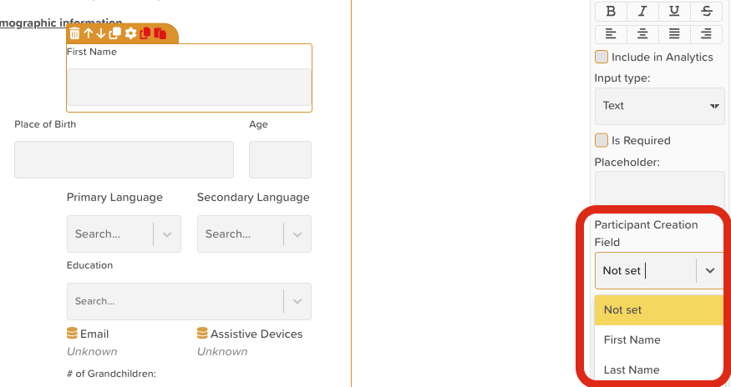Enable the Include in Analytics checkbox
Viewport: 731px width, 387px height.
coord(602,57)
